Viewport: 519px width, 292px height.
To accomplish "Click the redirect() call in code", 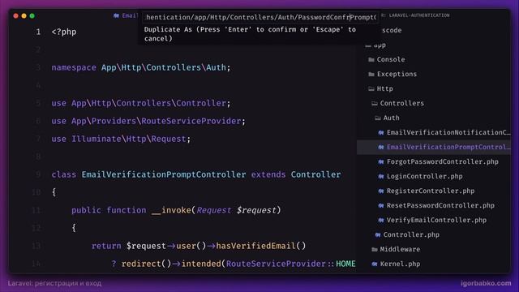I will [146, 264].
